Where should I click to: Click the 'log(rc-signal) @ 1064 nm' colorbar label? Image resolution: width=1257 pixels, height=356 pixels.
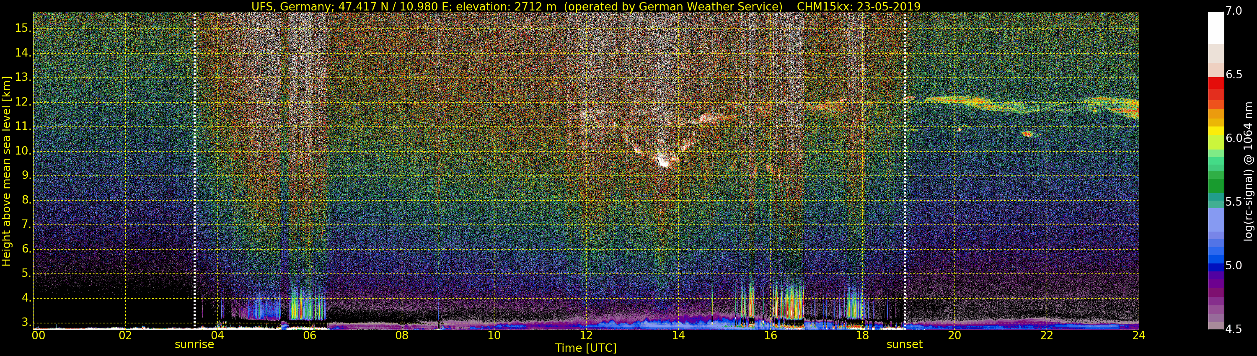point(1248,171)
